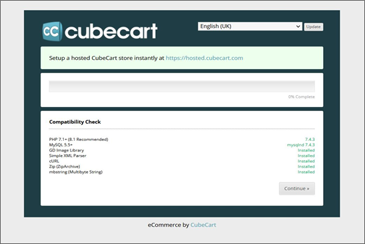Click the Update button
The width and height of the screenshot is (365, 244).
[313, 27]
